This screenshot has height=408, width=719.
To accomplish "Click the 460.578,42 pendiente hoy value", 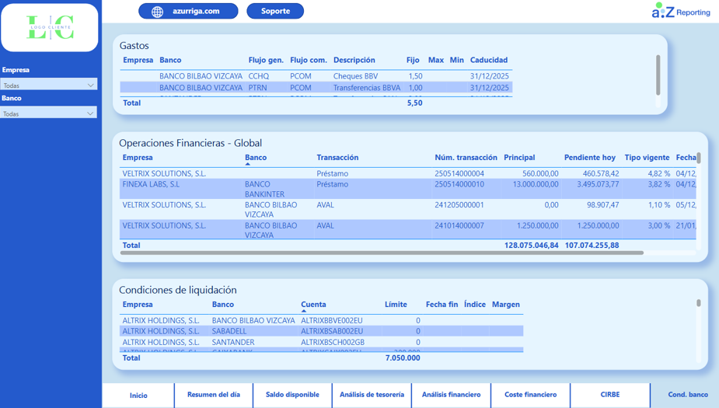I will (601, 174).
